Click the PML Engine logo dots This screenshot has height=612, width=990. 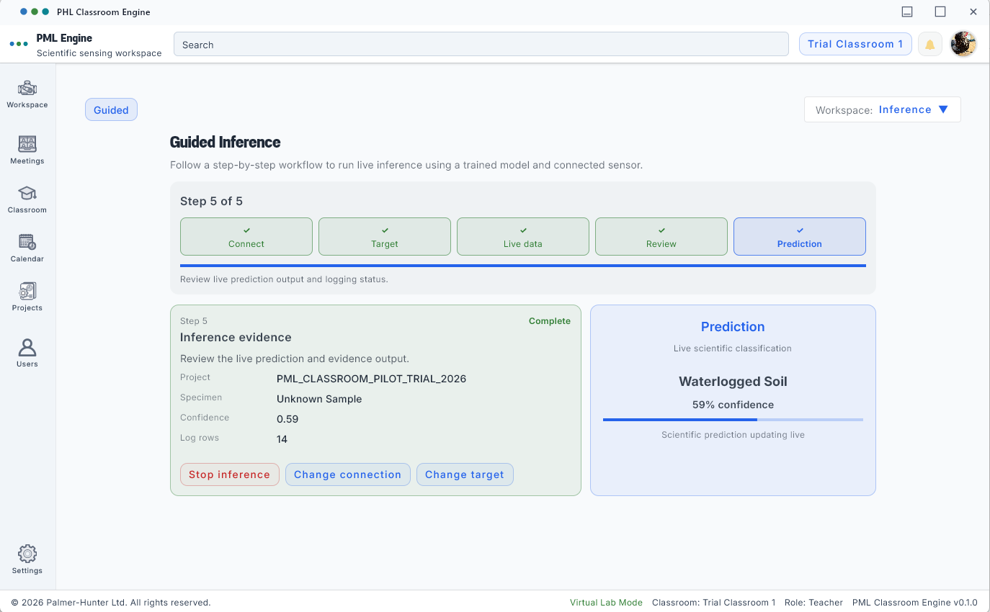pos(19,44)
